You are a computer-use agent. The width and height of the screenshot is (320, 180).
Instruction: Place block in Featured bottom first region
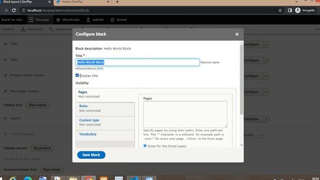pyautogui.click(x=52, y=169)
